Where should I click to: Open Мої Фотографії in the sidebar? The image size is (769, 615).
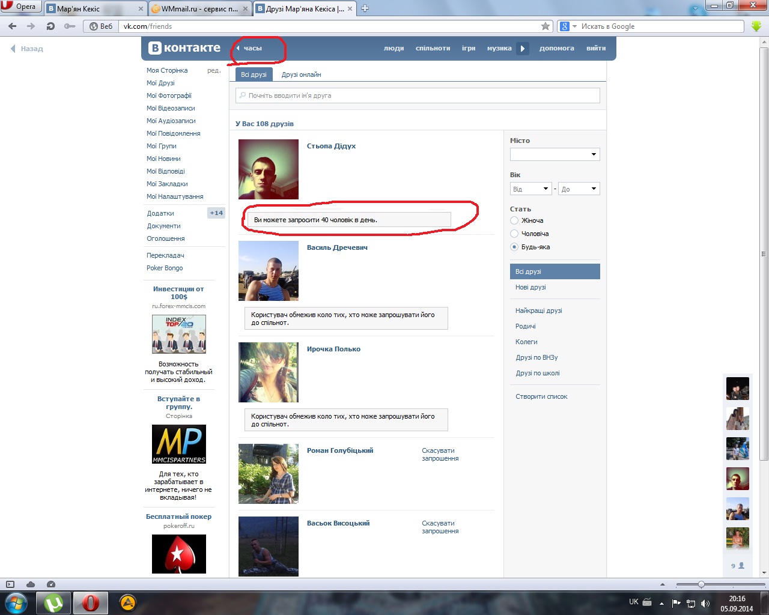(169, 95)
